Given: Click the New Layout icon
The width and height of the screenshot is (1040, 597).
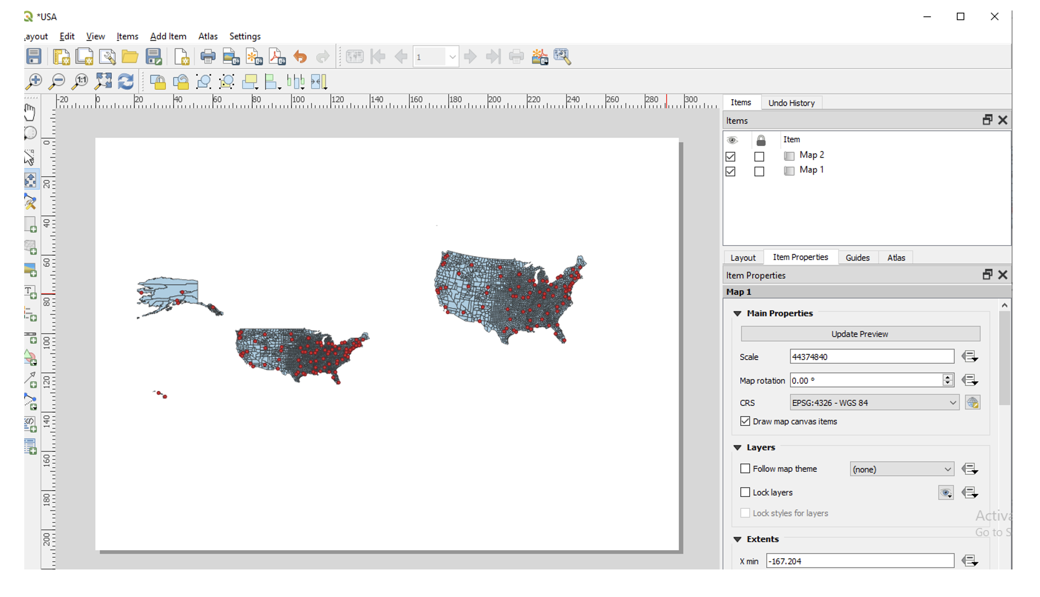Looking at the screenshot, I should click(61, 56).
